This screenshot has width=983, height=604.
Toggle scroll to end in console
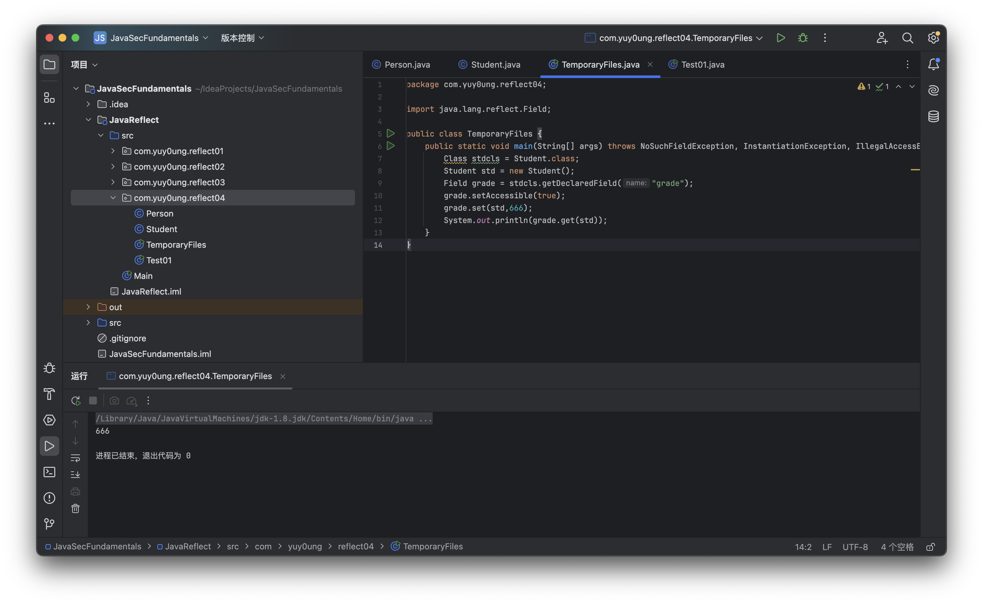75,475
